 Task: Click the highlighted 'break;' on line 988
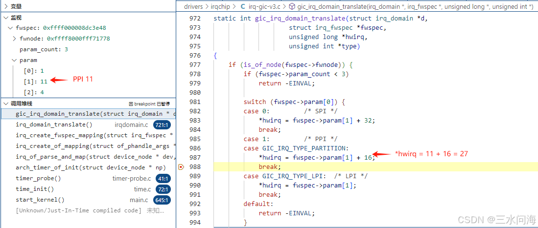click(x=270, y=167)
